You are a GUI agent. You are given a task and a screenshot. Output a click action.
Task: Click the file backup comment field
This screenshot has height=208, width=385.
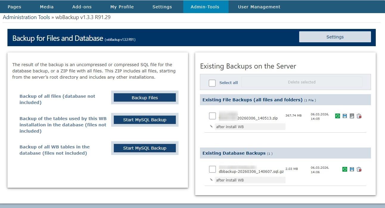click(250, 127)
